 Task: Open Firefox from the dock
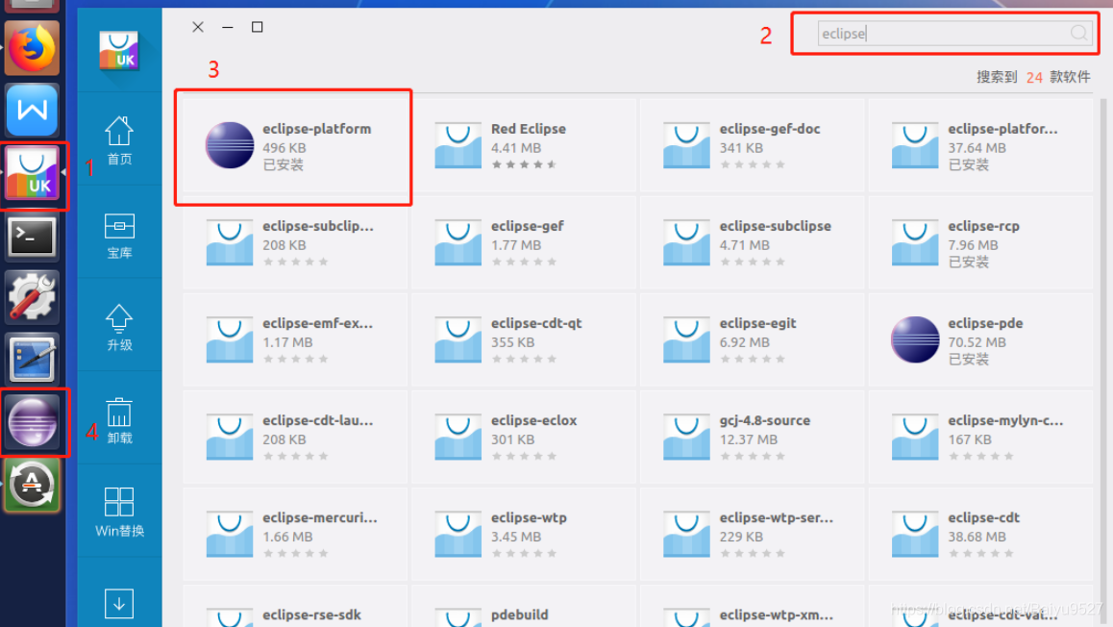coord(32,48)
